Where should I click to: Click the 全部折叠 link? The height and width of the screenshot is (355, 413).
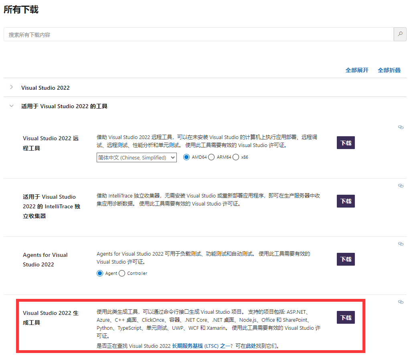tap(389, 70)
